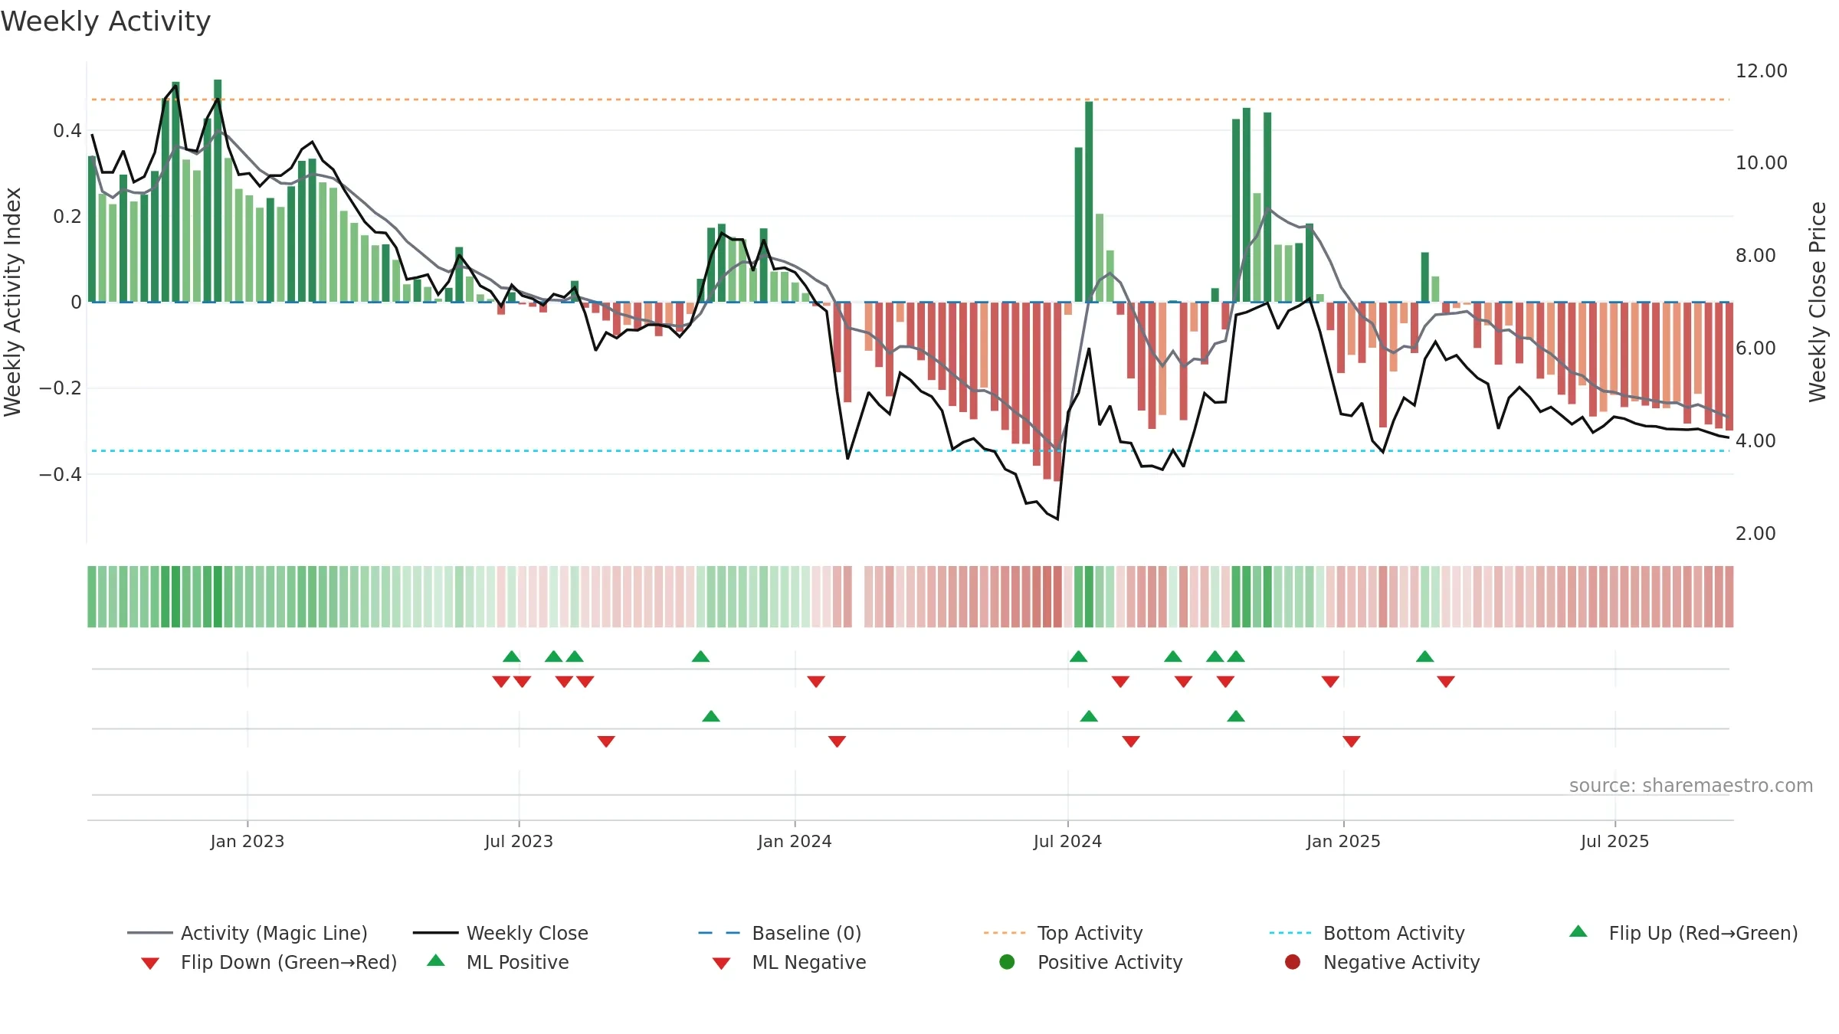Click the ML Negative legend label text
Screen dimensions: 1839x1034
coord(809,962)
